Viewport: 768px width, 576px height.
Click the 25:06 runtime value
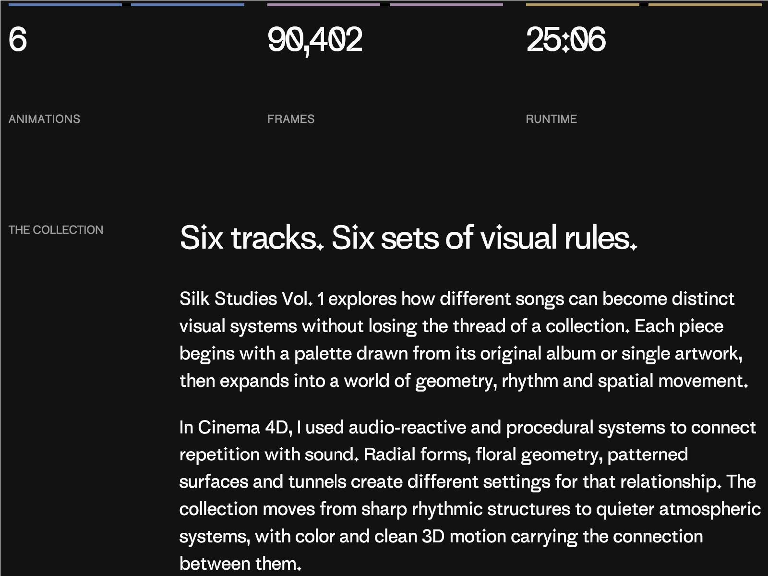coord(566,39)
